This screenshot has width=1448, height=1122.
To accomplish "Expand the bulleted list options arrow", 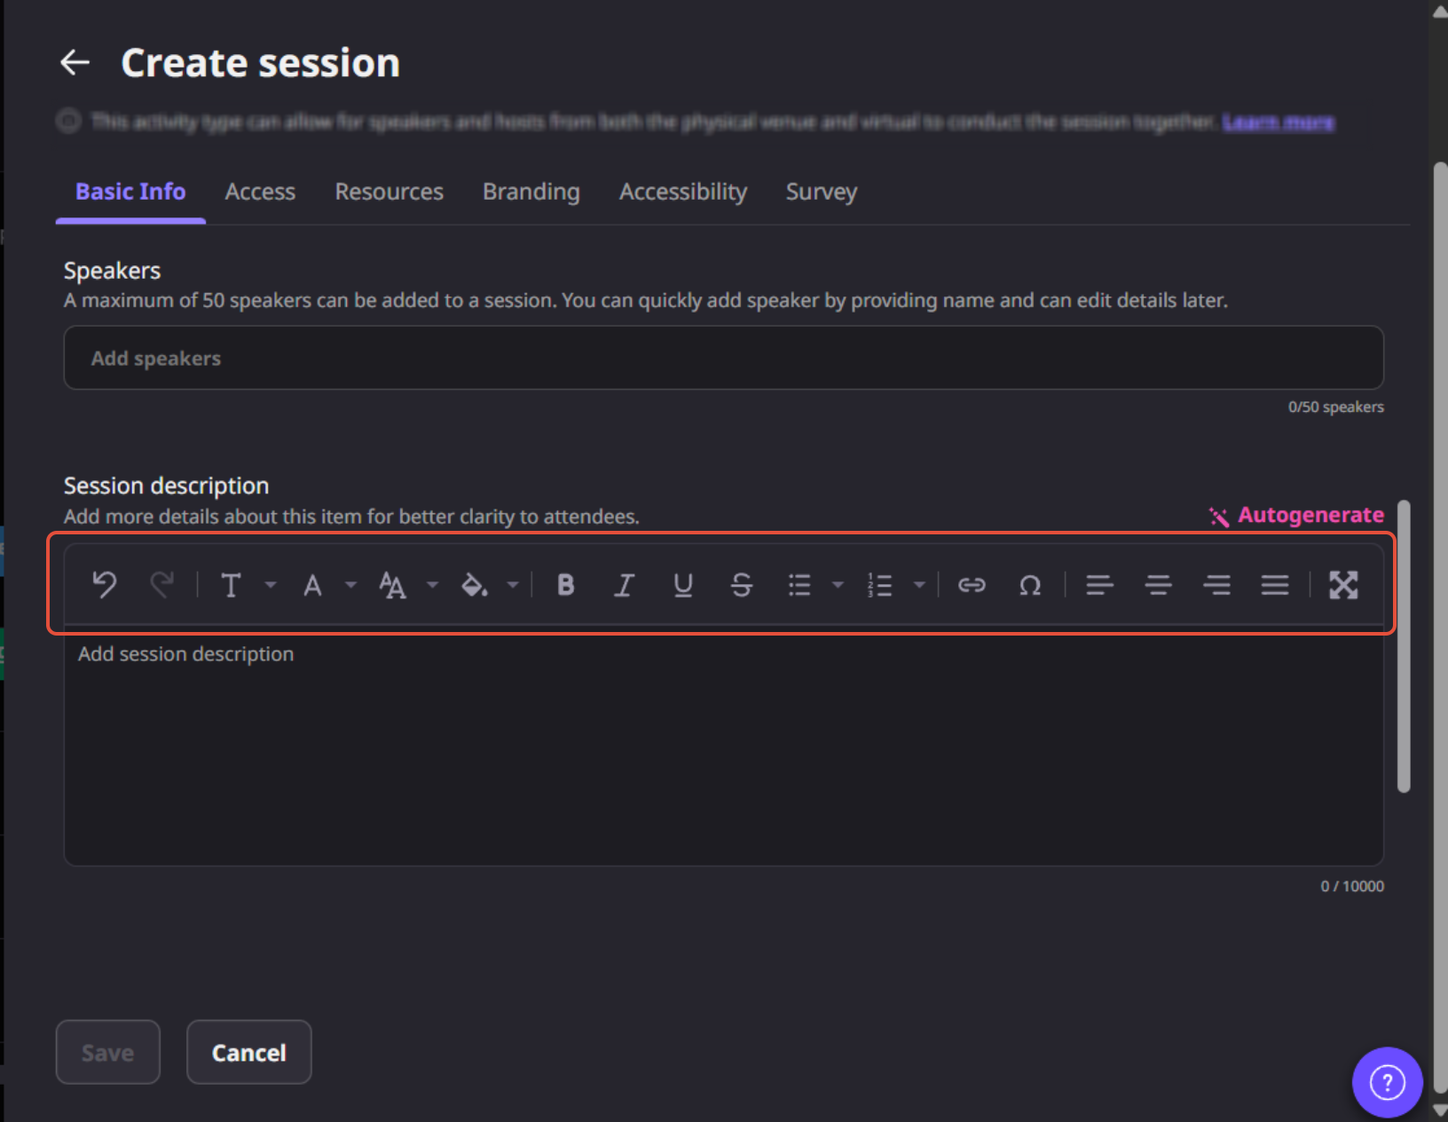I will click(838, 585).
